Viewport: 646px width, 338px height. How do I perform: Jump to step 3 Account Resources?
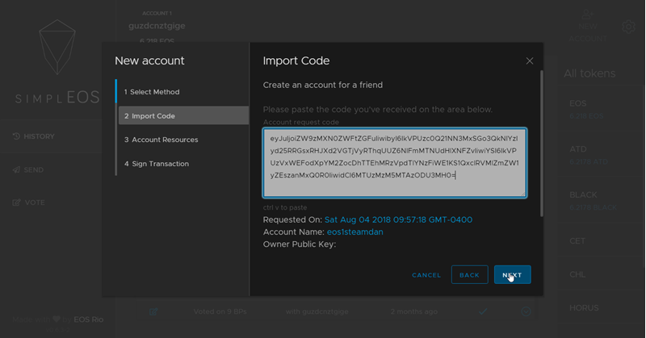tap(181, 140)
